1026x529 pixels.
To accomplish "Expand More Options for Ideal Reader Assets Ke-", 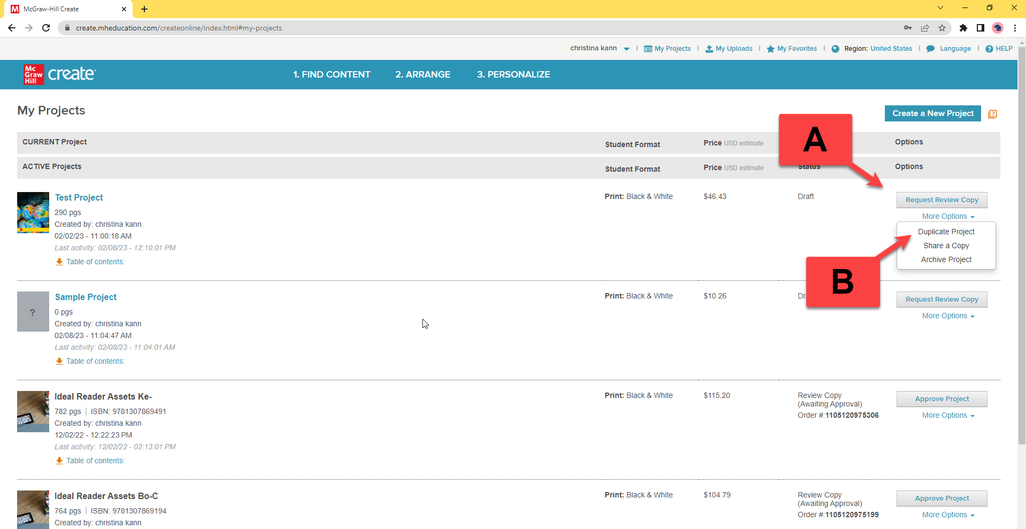I will click(x=947, y=416).
